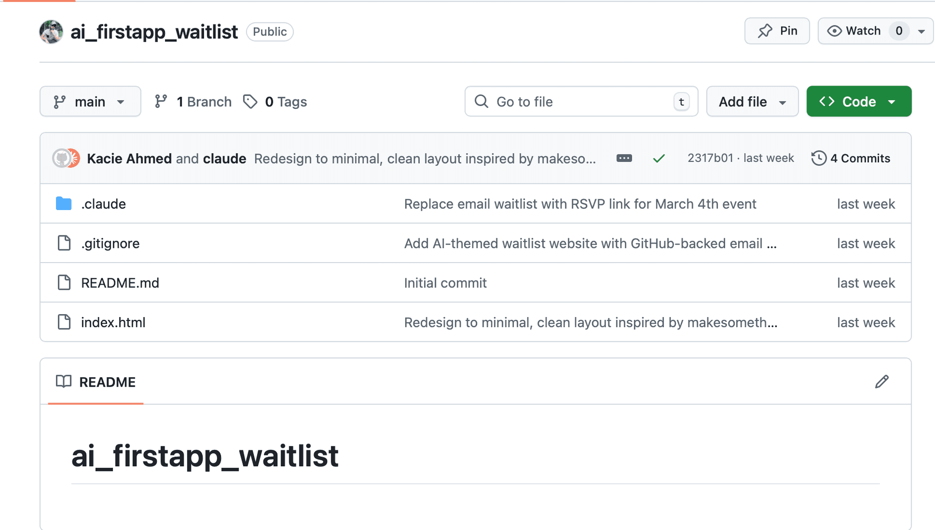The width and height of the screenshot is (935, 530).
Task: Open the main branch selector dropdown
Action: click(90, 101)
